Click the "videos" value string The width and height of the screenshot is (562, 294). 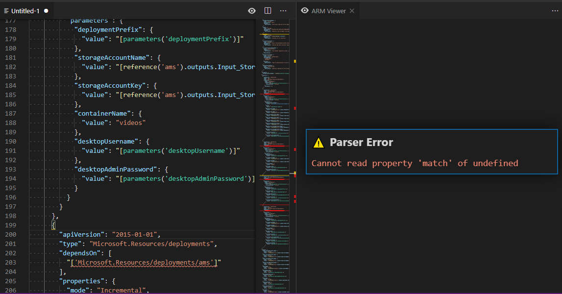(x=131, y=123)
